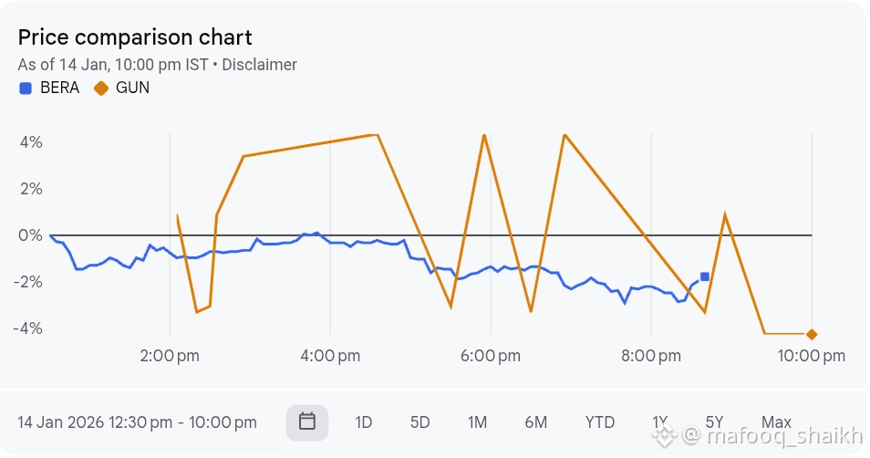Toggle the GUN series label
Viewport: 870px width, 458px height.
coord(133,88)
